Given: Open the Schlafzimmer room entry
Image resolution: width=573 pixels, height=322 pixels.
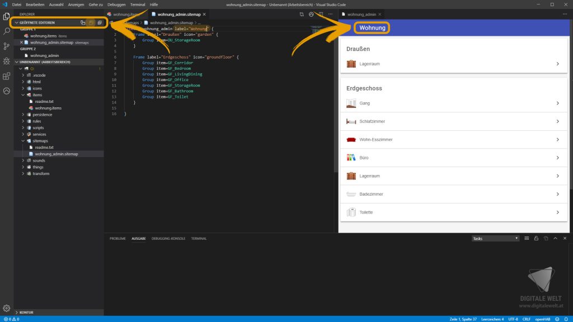Looking at the screenshot, I should tap(453, 121).
